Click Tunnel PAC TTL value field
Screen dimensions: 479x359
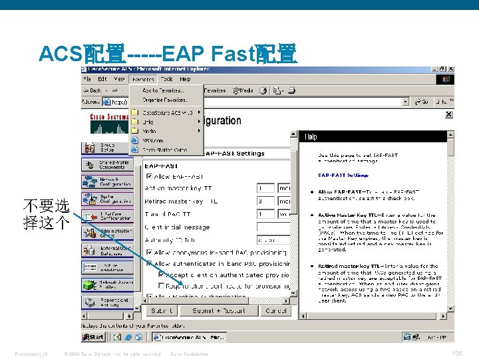(265, 214)
